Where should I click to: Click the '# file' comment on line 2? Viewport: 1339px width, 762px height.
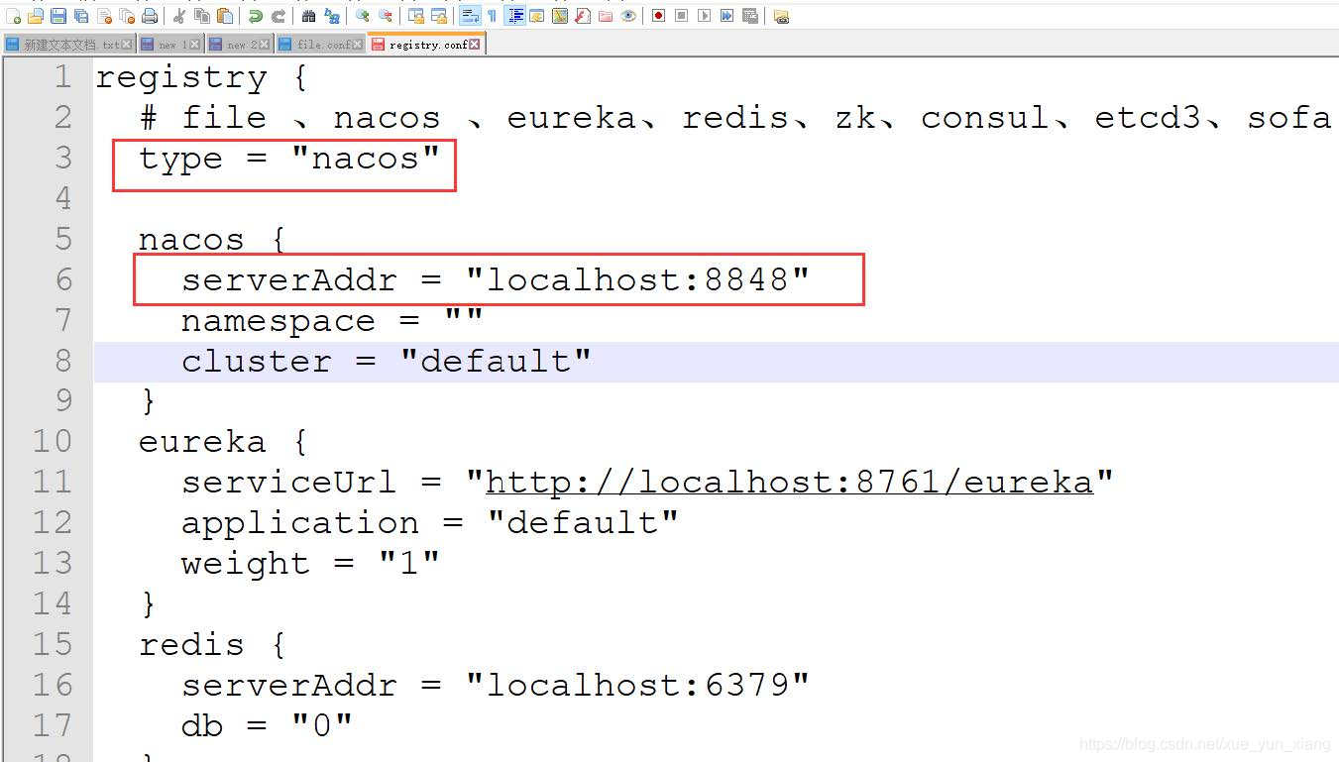point(204,118)
